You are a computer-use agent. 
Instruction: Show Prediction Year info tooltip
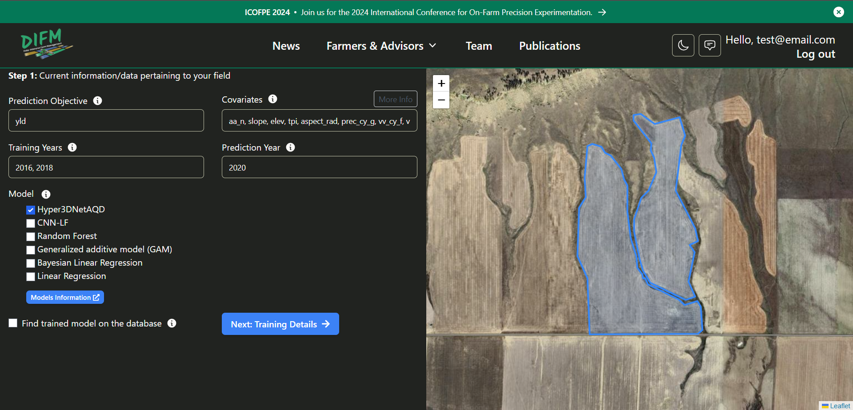(x=290, y=147)
